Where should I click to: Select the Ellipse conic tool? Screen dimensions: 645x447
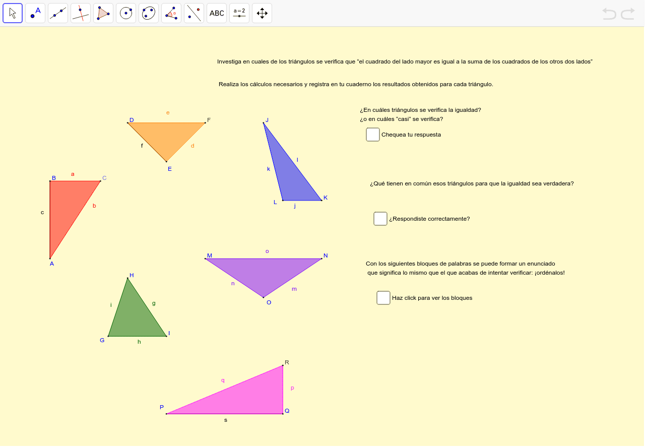149,13
